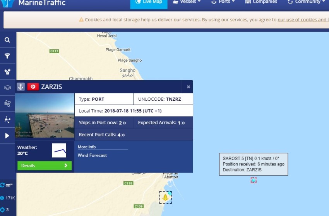The image size is (329, 216).
Task: Open the Community dropdown menu
Action: click(x=306, y=2)
